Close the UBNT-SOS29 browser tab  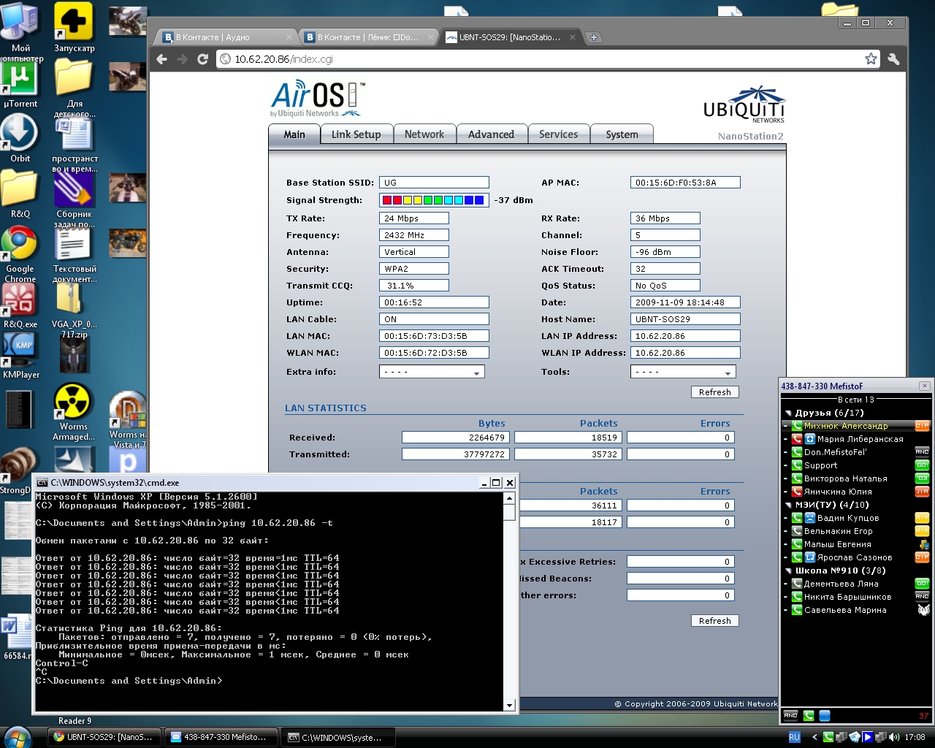coord(573,37)
